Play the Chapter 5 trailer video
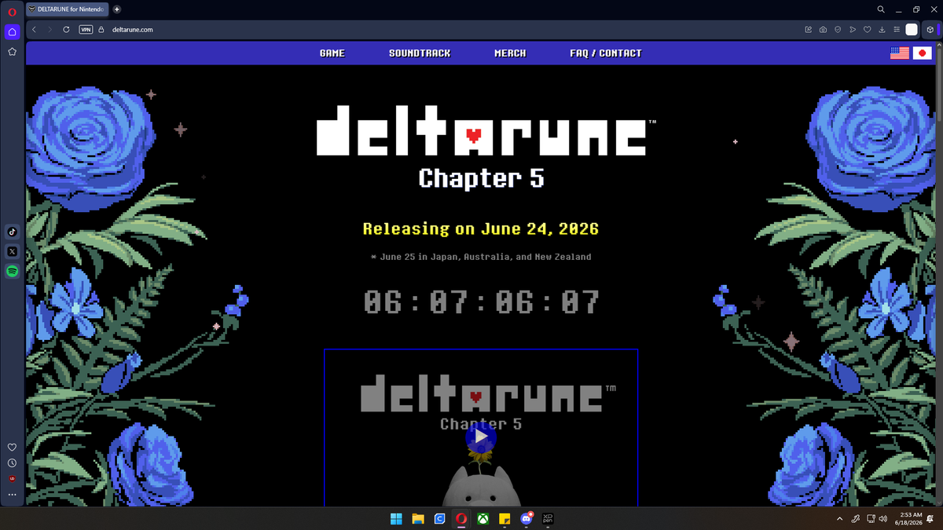 pyautogui.click(x=481, y=437)
